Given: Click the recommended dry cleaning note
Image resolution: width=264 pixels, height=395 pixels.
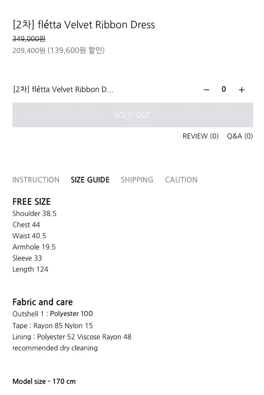Looking at the screenshot, I should (x=55, y=348).
